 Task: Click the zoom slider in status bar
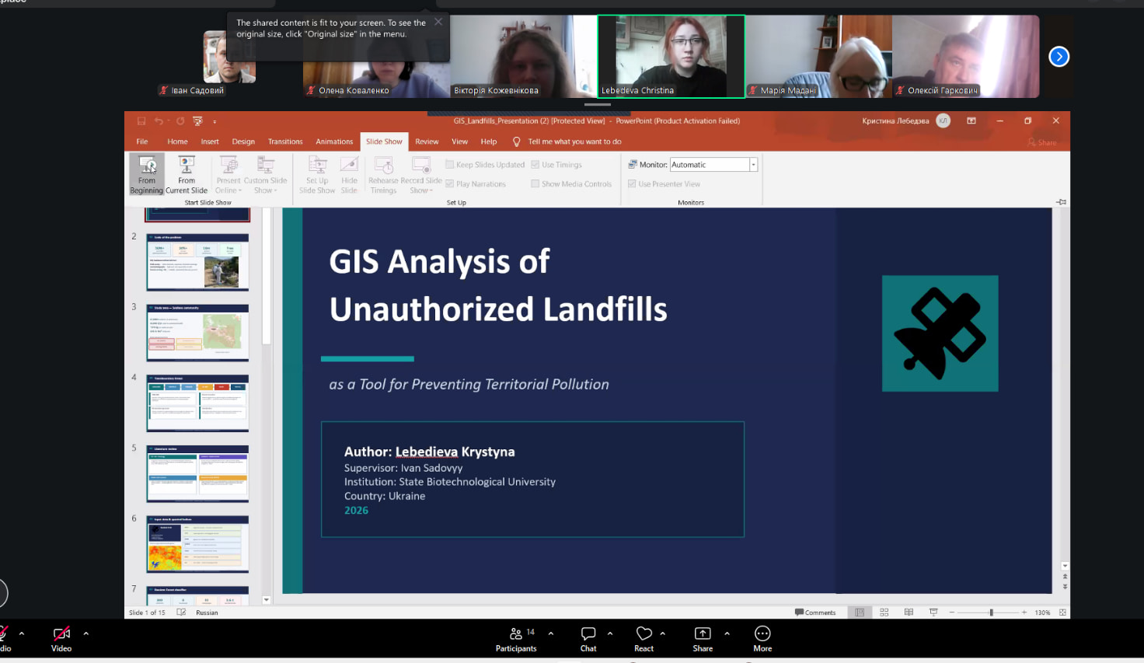click(991, 612)
